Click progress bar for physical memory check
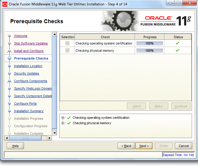Image resolution: width=198 pixels, height=166 pixels. [x=149, y=51]
